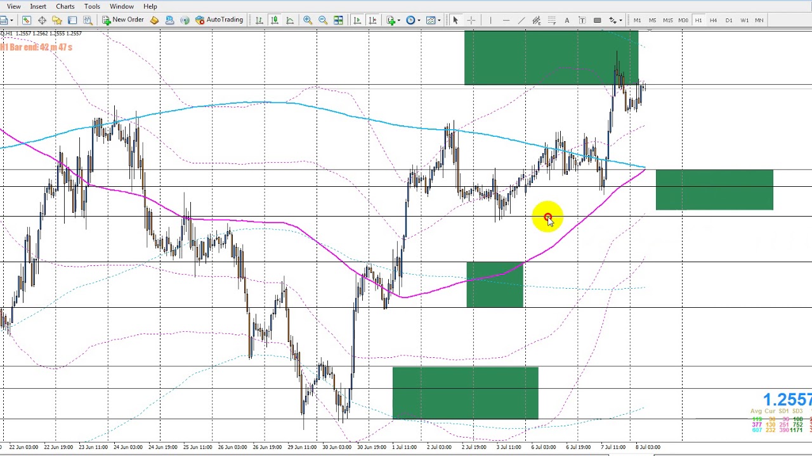Tile the chart windows

pos(338,20)
